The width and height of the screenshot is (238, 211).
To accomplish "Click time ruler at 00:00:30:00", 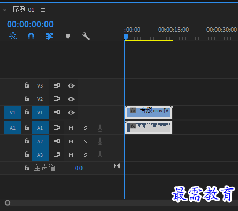I will (x=221, y=30).
